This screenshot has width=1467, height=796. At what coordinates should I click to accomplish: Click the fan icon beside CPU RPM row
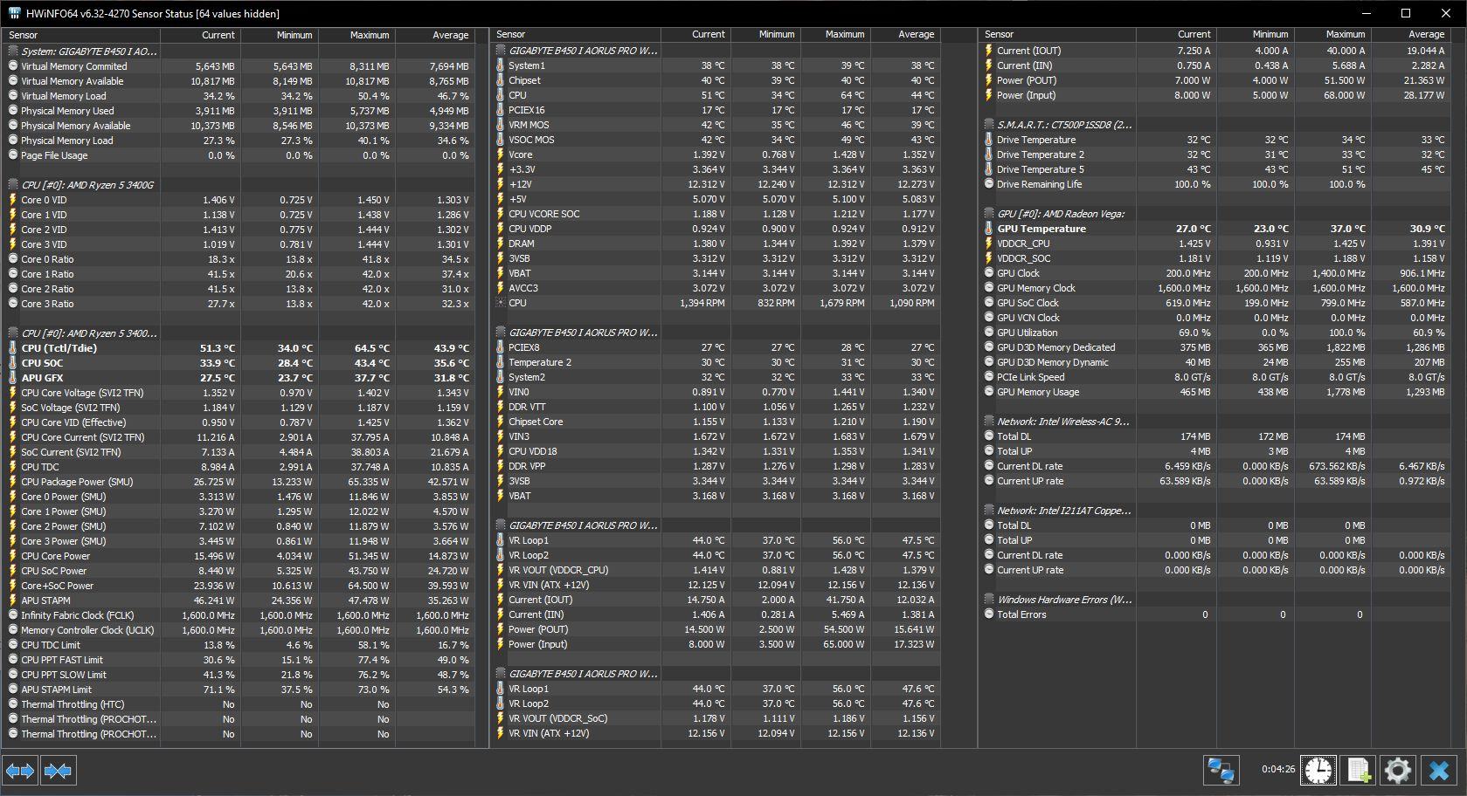pos(501,303)
